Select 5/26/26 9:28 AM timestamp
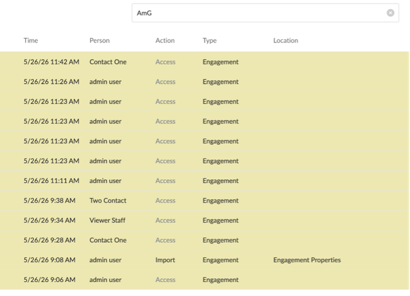This screenshot has height=296, width=410. (x=49, y=240)
